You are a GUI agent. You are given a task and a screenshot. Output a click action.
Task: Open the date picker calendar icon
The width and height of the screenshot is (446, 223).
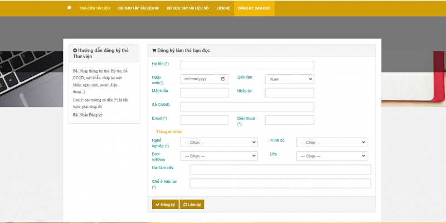point(224,79)
